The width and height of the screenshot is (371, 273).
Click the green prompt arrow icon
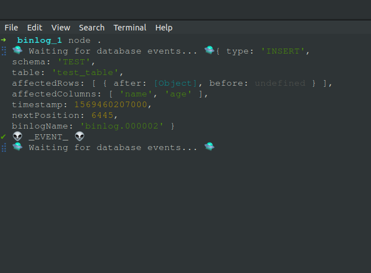click(x=3, y=40)
